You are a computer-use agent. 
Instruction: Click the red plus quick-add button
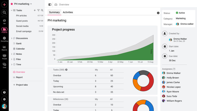pyautogui.click(x=4, y=4)
